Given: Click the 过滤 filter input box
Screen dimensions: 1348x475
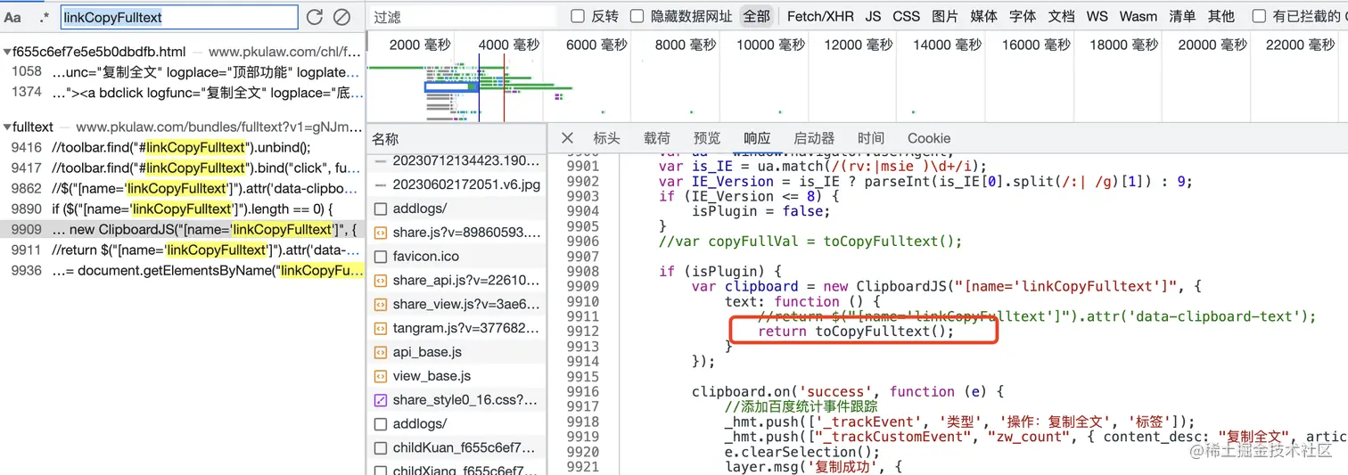Looking at the screenshot, I should (x=464, y=16).
